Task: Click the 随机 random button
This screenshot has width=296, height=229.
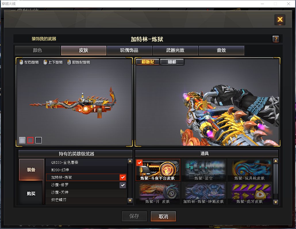Action: (x=172, y=62)
